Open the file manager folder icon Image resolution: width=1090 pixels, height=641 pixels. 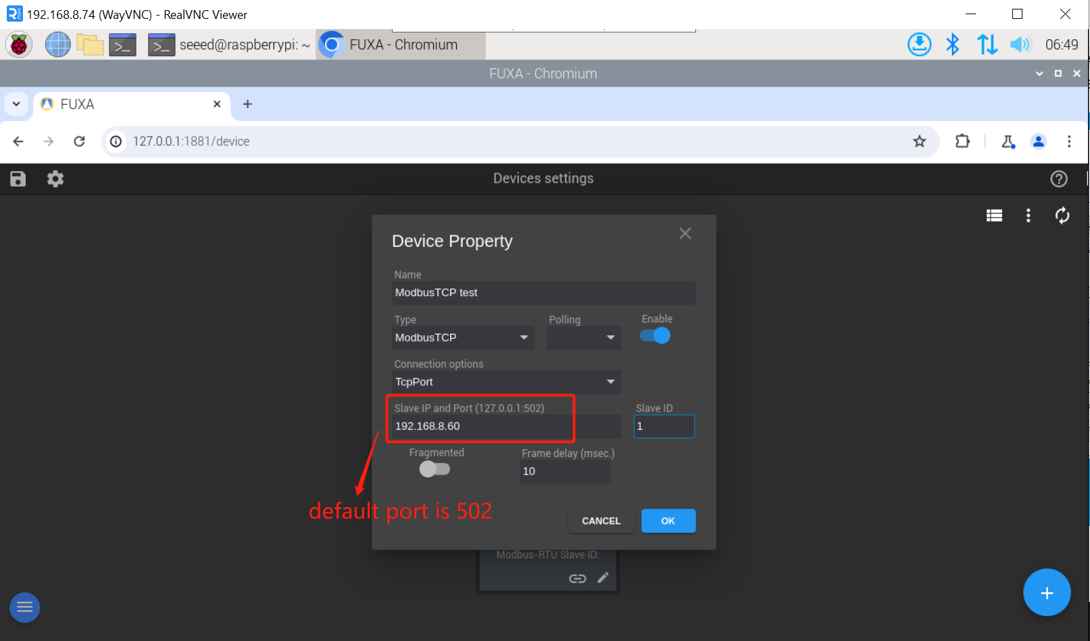pos(90,45)
